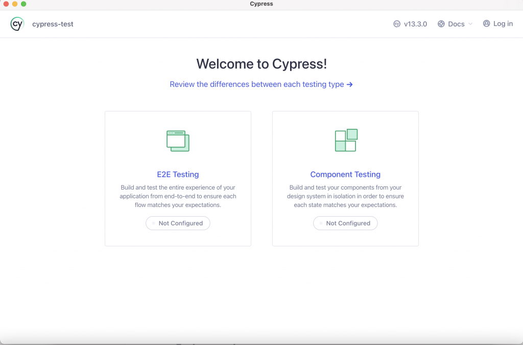Click the arrow after testing type link
Viewport: 523px width, 345px height.
349,84
